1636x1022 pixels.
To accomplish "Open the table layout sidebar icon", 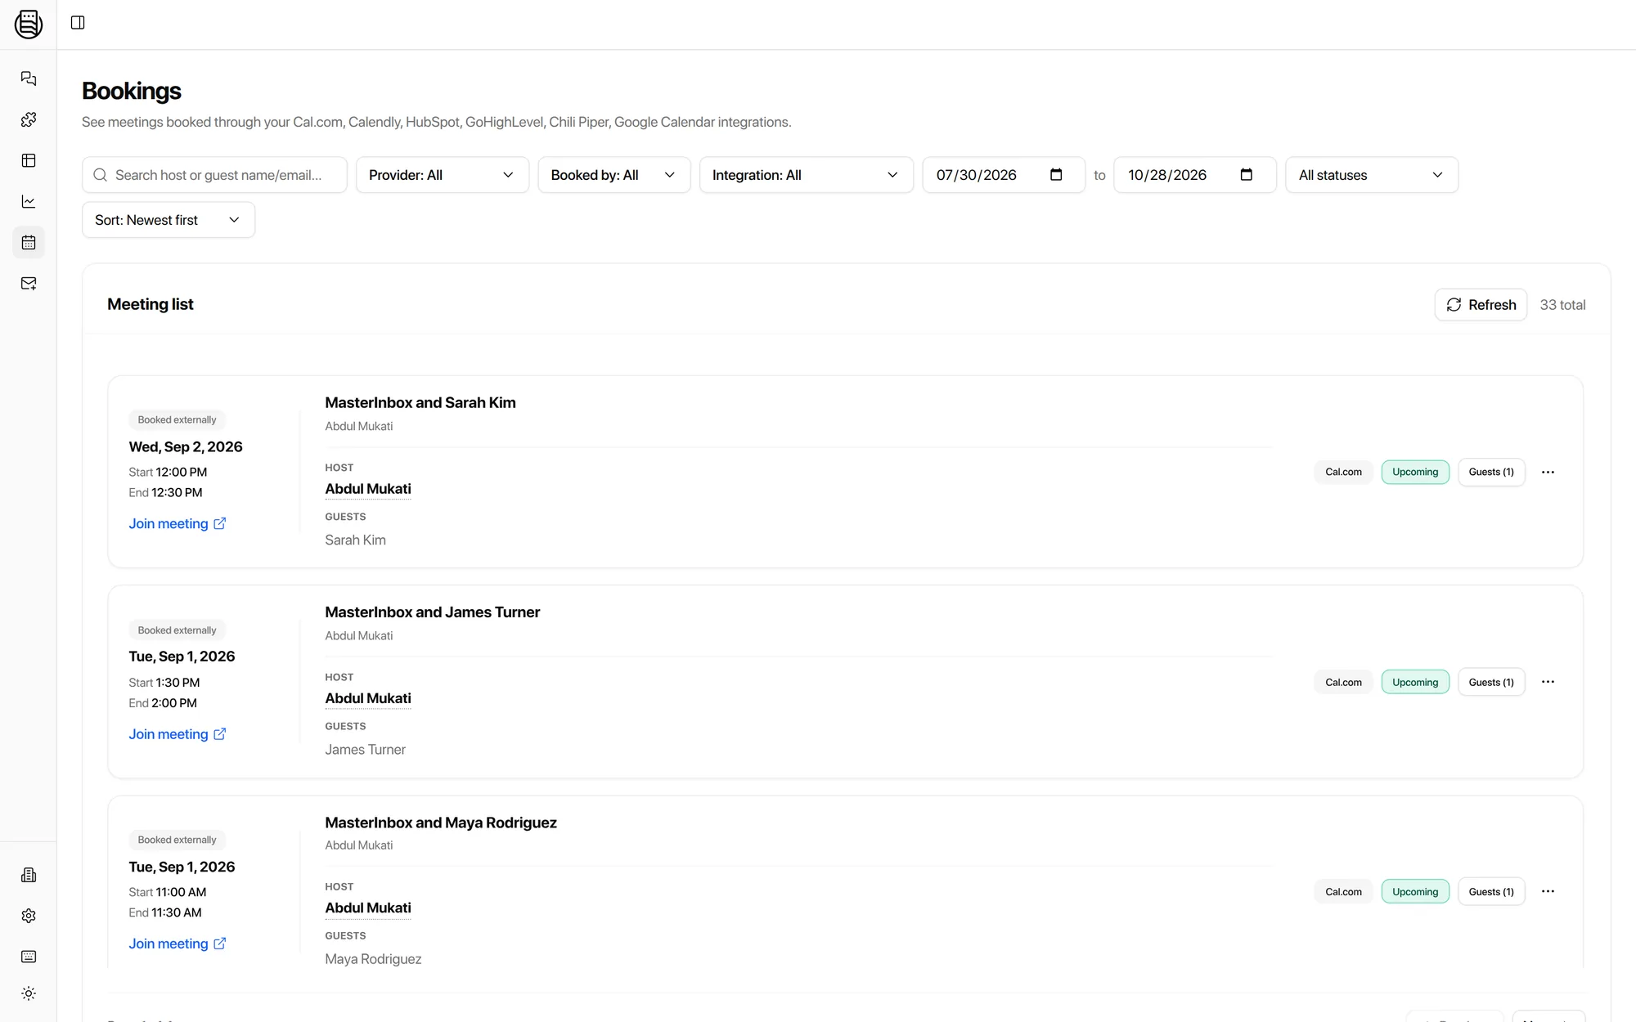I will tap(29, 160).
